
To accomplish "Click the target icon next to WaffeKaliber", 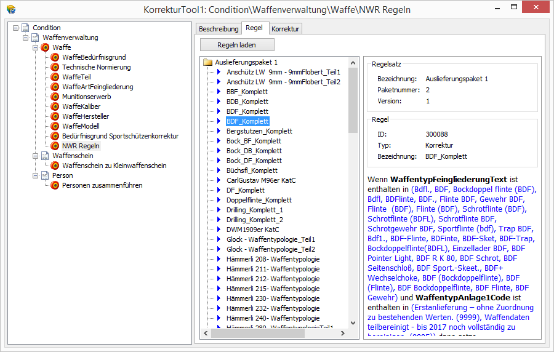I will coord(55,106).
